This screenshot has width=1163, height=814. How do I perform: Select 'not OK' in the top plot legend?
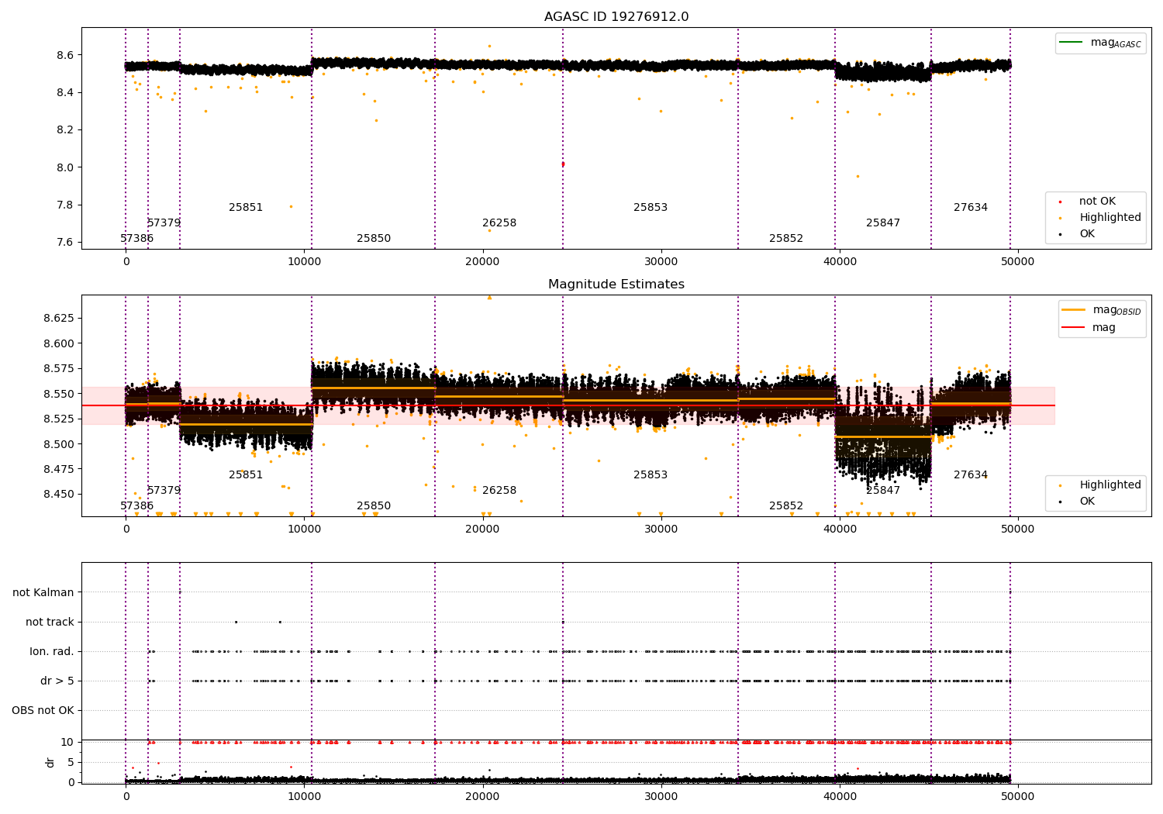point(1097,202)
